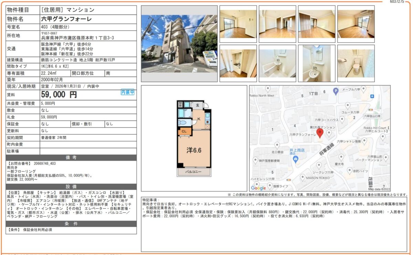Screen dimensions: 413x255
Task: Click the 六甲コートハウス map pin
Action: (342, 119)
